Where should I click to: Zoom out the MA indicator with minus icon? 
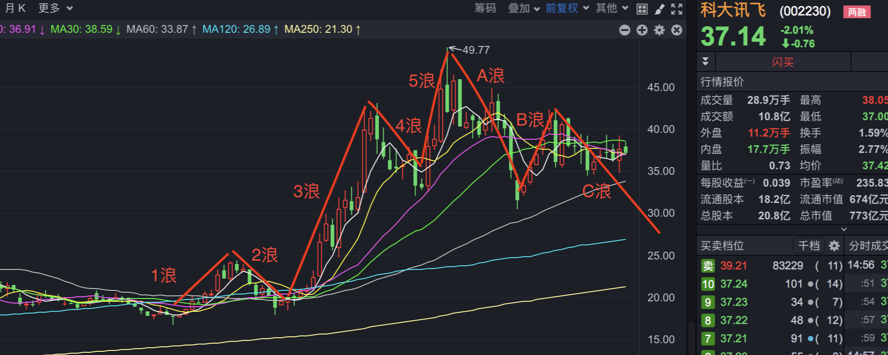tap(625, 30)
